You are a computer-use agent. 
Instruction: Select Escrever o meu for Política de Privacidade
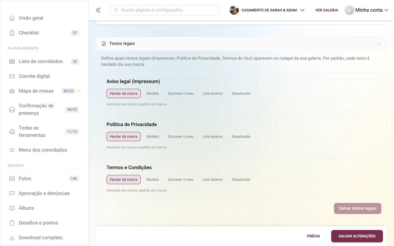[x=181, y=136]
